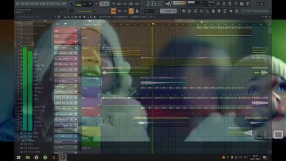286x161 pixels.
Task: Select the playlist slip tool
Action: (80, 17)
